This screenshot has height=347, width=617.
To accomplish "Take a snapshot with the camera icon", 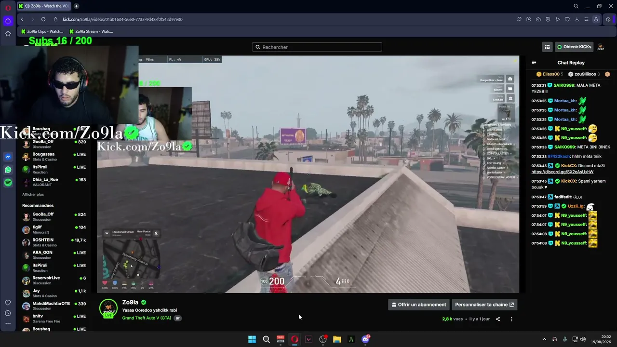I will pos(538,19).
